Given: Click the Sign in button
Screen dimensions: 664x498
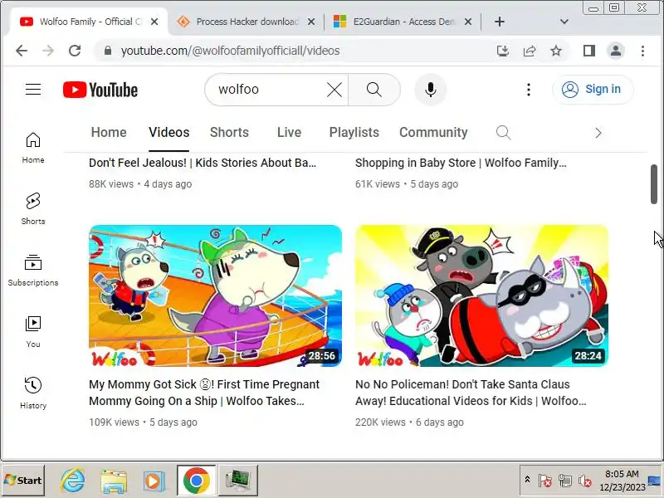Looking at the screenshot, I should point(593,90).
